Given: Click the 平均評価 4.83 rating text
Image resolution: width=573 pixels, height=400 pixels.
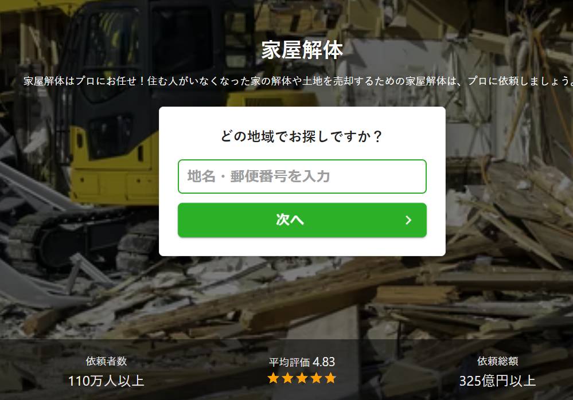Looking at the screenshot, I should pyautogui.click(x=302, y=362).
